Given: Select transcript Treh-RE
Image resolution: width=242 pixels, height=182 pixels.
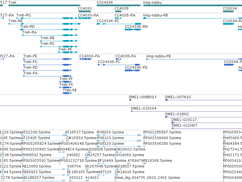Looking at the screenshot, I should pyautogui.click(x=45, y=24).
